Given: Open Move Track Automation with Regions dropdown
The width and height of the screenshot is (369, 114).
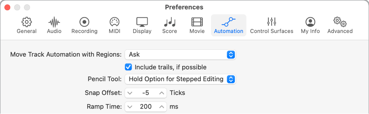Looking at the screenshot, I should tap(180, 54).
